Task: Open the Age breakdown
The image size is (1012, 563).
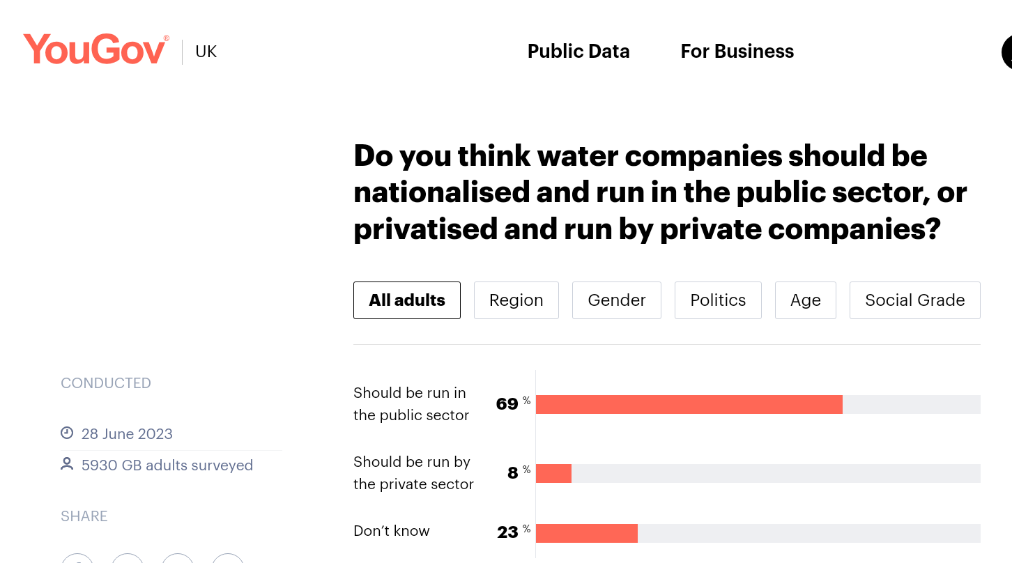Action: tap(805, 300)
